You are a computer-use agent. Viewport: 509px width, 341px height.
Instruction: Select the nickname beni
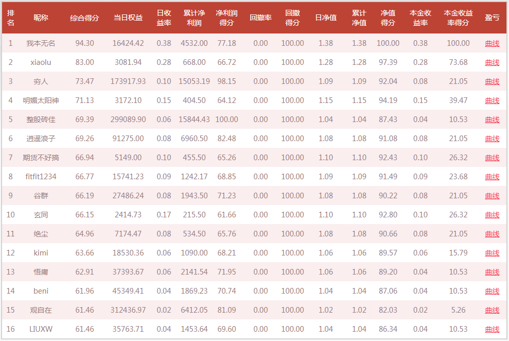pyautogui.click(x=41, y=292)
